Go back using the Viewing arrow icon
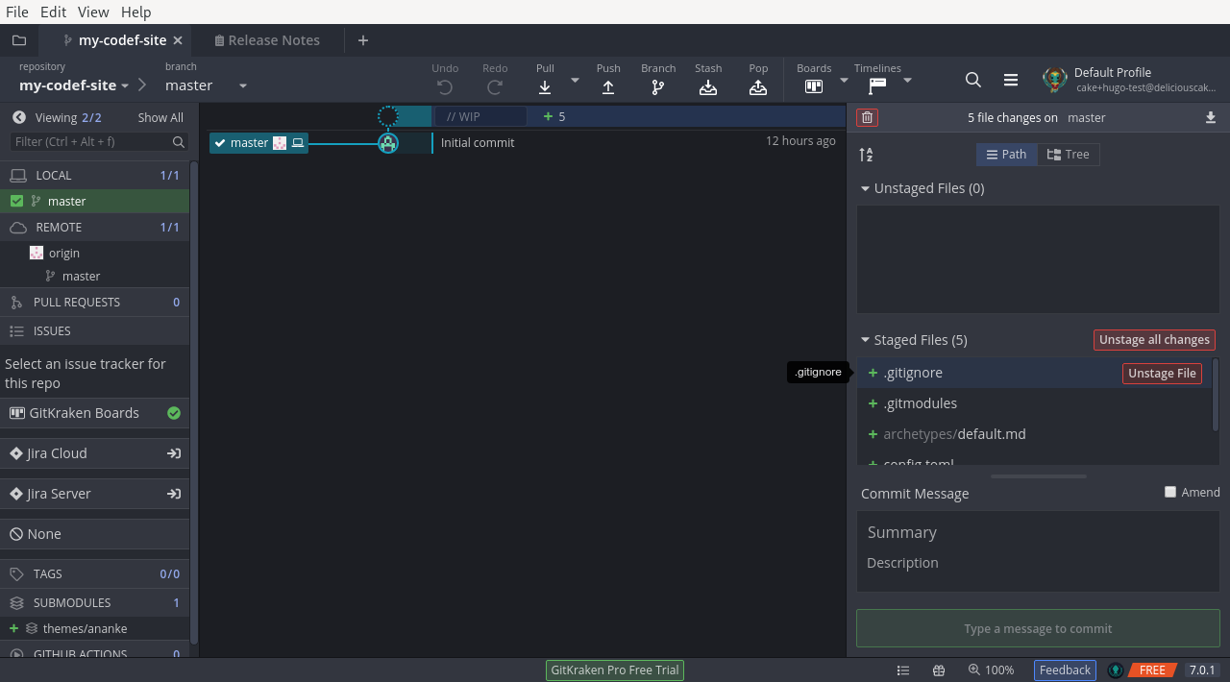The image size is (1230, 682). pyautogui.click(x=18, y=117)
